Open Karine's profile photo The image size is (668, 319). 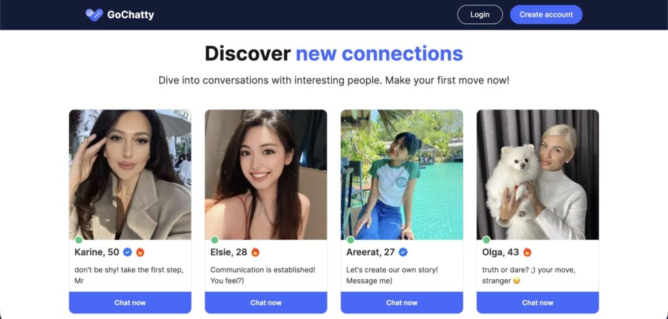coord(130,175)
